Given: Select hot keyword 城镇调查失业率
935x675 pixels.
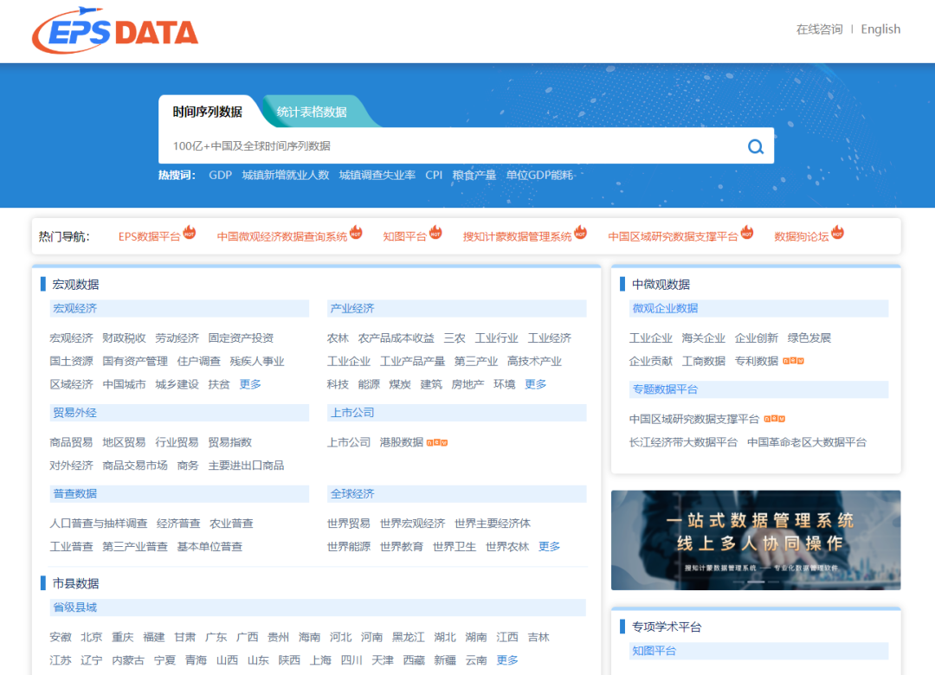Looking at the screenshot, I should click(x=377, y=175).
